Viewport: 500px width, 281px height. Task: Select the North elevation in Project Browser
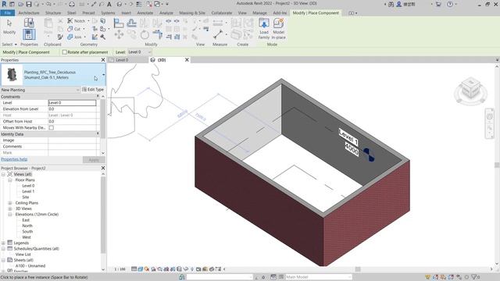27,226
